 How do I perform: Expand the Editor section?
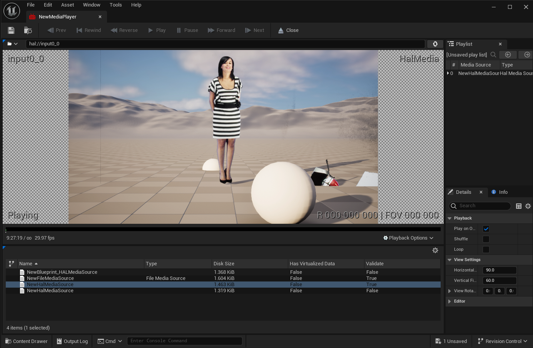449,301
